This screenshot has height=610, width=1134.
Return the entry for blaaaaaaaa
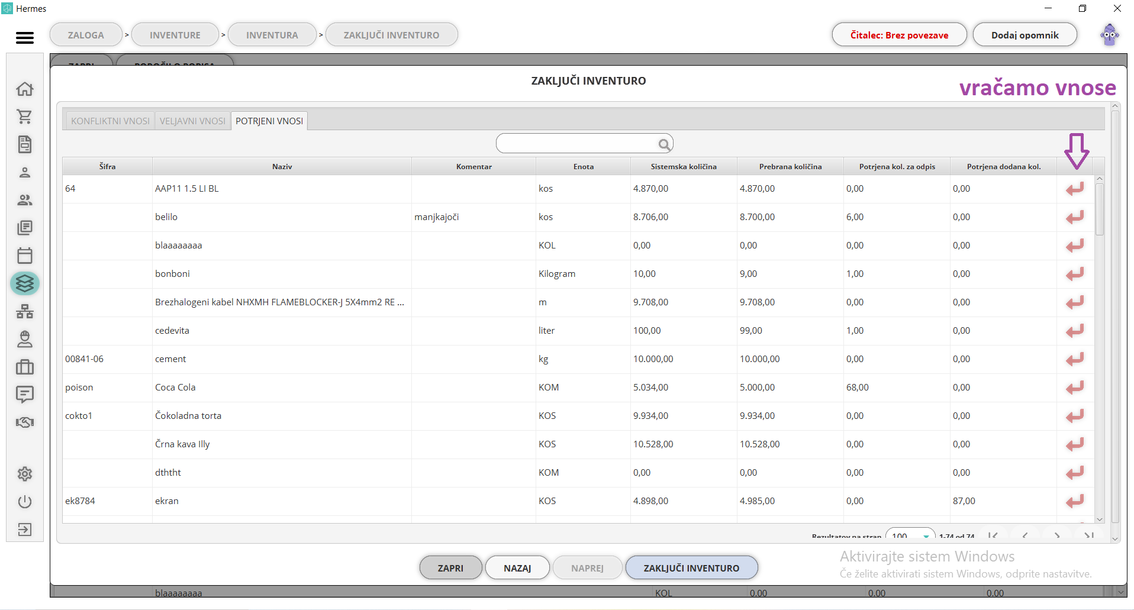(1075, 246)
